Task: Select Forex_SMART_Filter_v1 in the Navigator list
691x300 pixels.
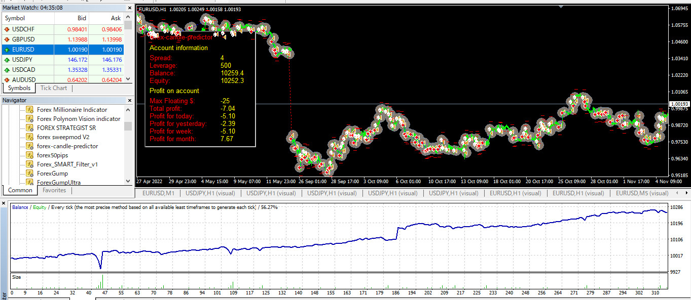Action: click(x=67, y=164)
